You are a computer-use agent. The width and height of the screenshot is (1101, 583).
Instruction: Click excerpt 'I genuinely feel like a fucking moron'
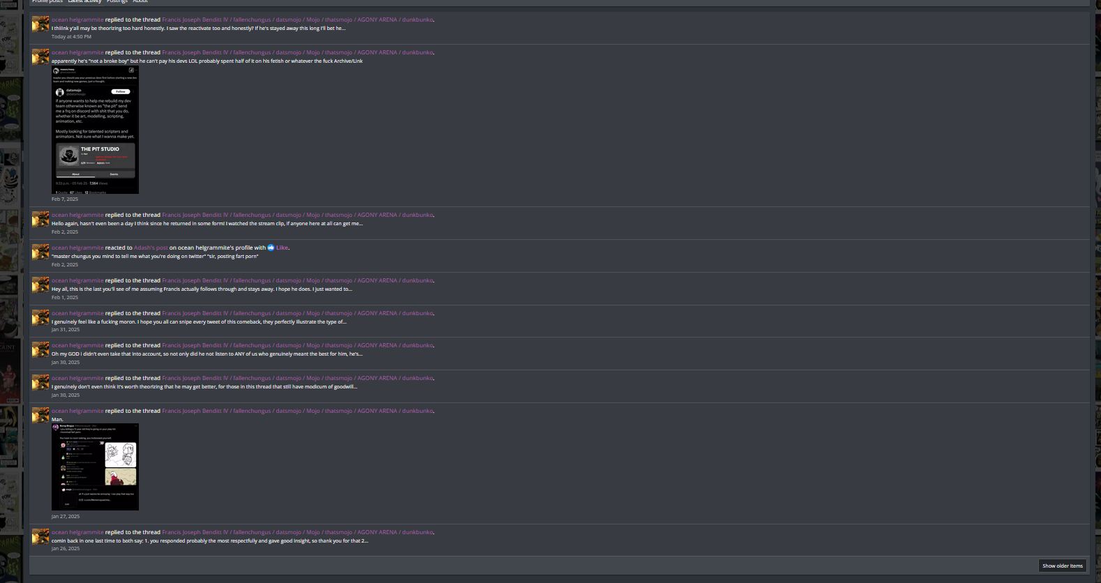click(x=199, y=321)
